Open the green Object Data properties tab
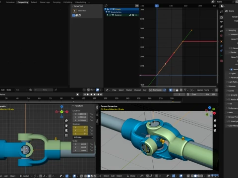The width and height of the screenshot is (238, 178). tap(222, 55)
